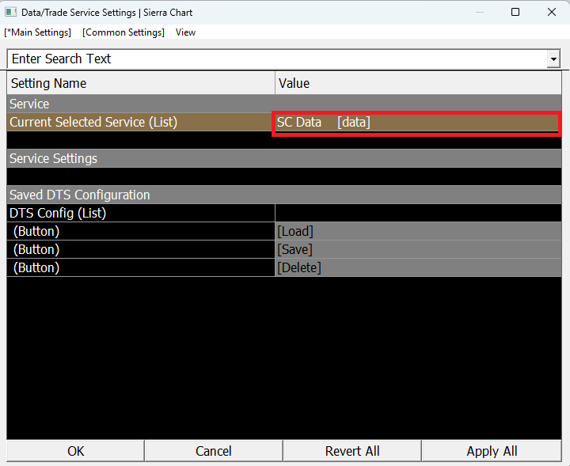
Task: Expand the search text dropdown arrow
Action: click(553, 59)
